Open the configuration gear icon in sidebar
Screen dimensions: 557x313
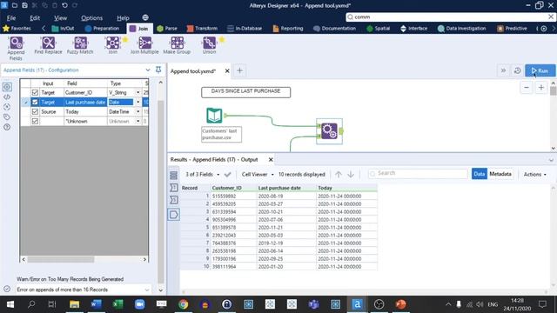7,87
